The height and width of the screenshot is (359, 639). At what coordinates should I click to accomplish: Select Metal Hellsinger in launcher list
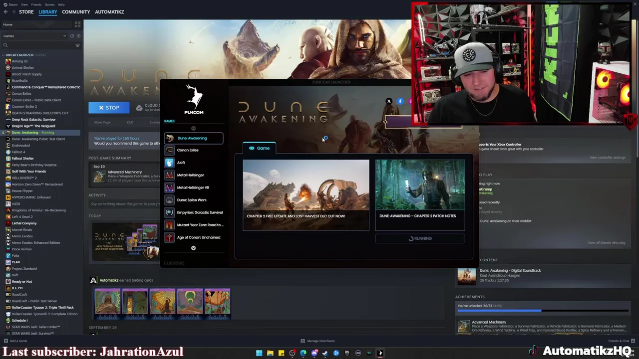[194, 175]
